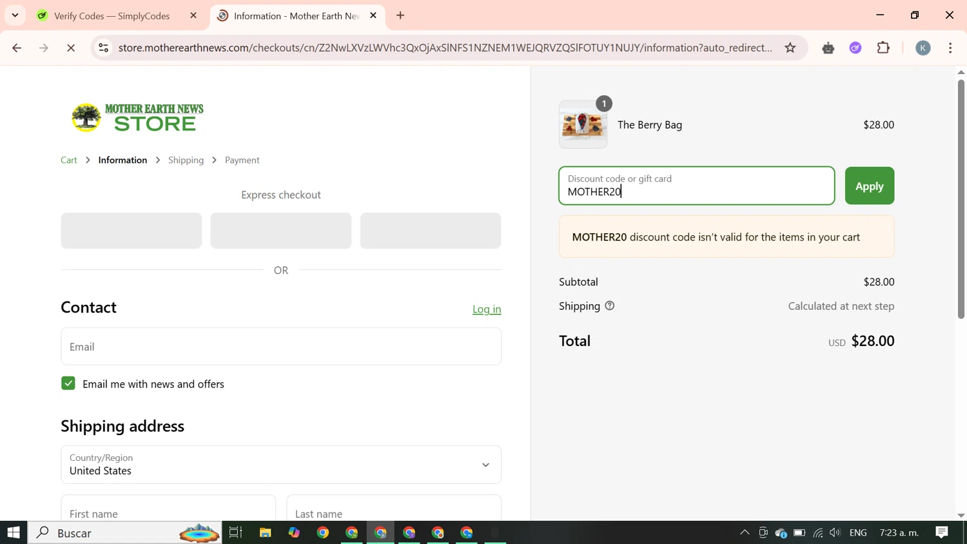Viewport: 967px width, 544px height.
Task: Open volume control tray icon
Action: coord(835,533)
